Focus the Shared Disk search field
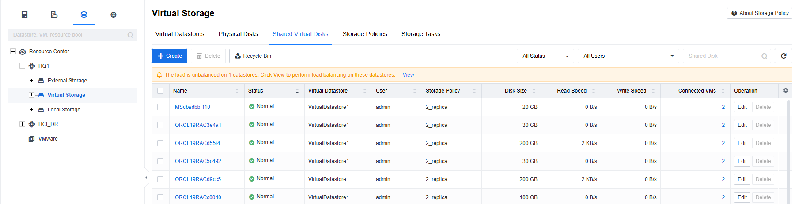 (x=727, y=56)
